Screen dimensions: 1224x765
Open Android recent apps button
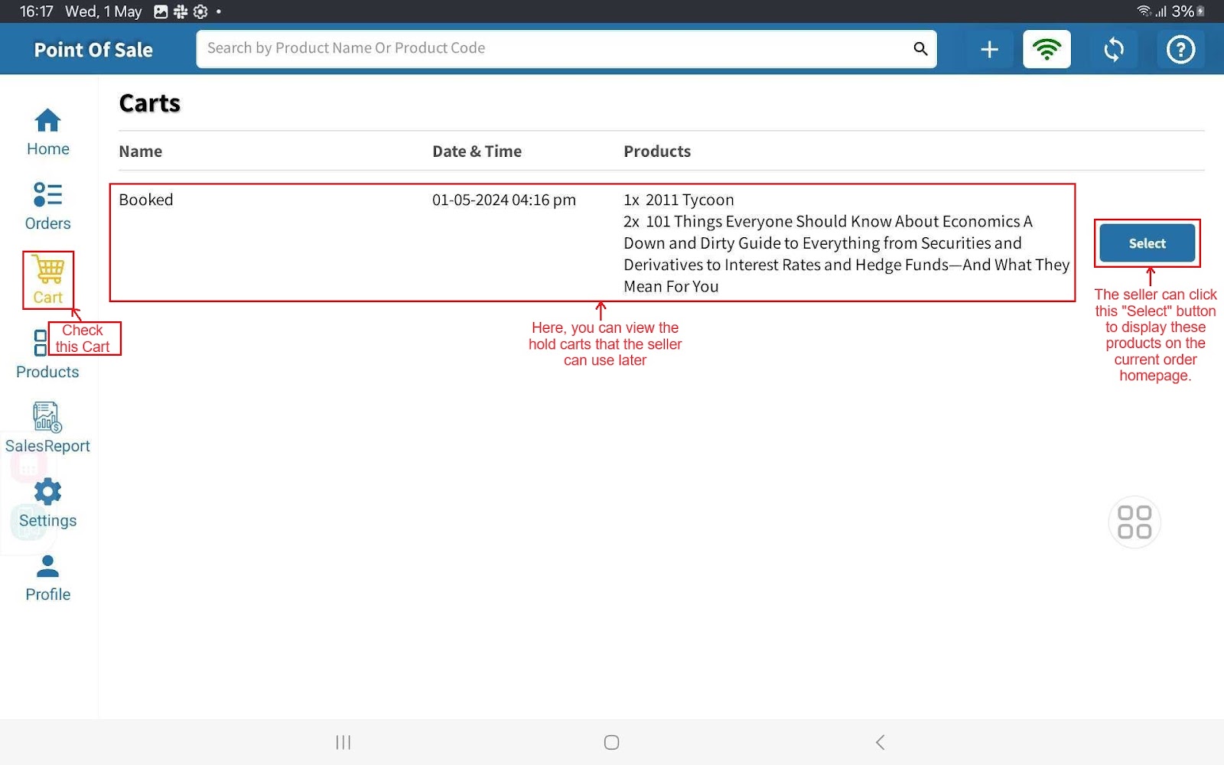343,742
